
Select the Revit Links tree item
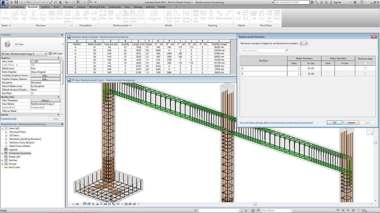tap(14, 167)
